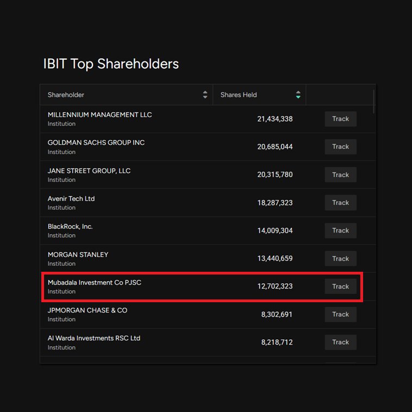Click shares value 14,009,304
This screenshot has height=412, width=412.
275,230
